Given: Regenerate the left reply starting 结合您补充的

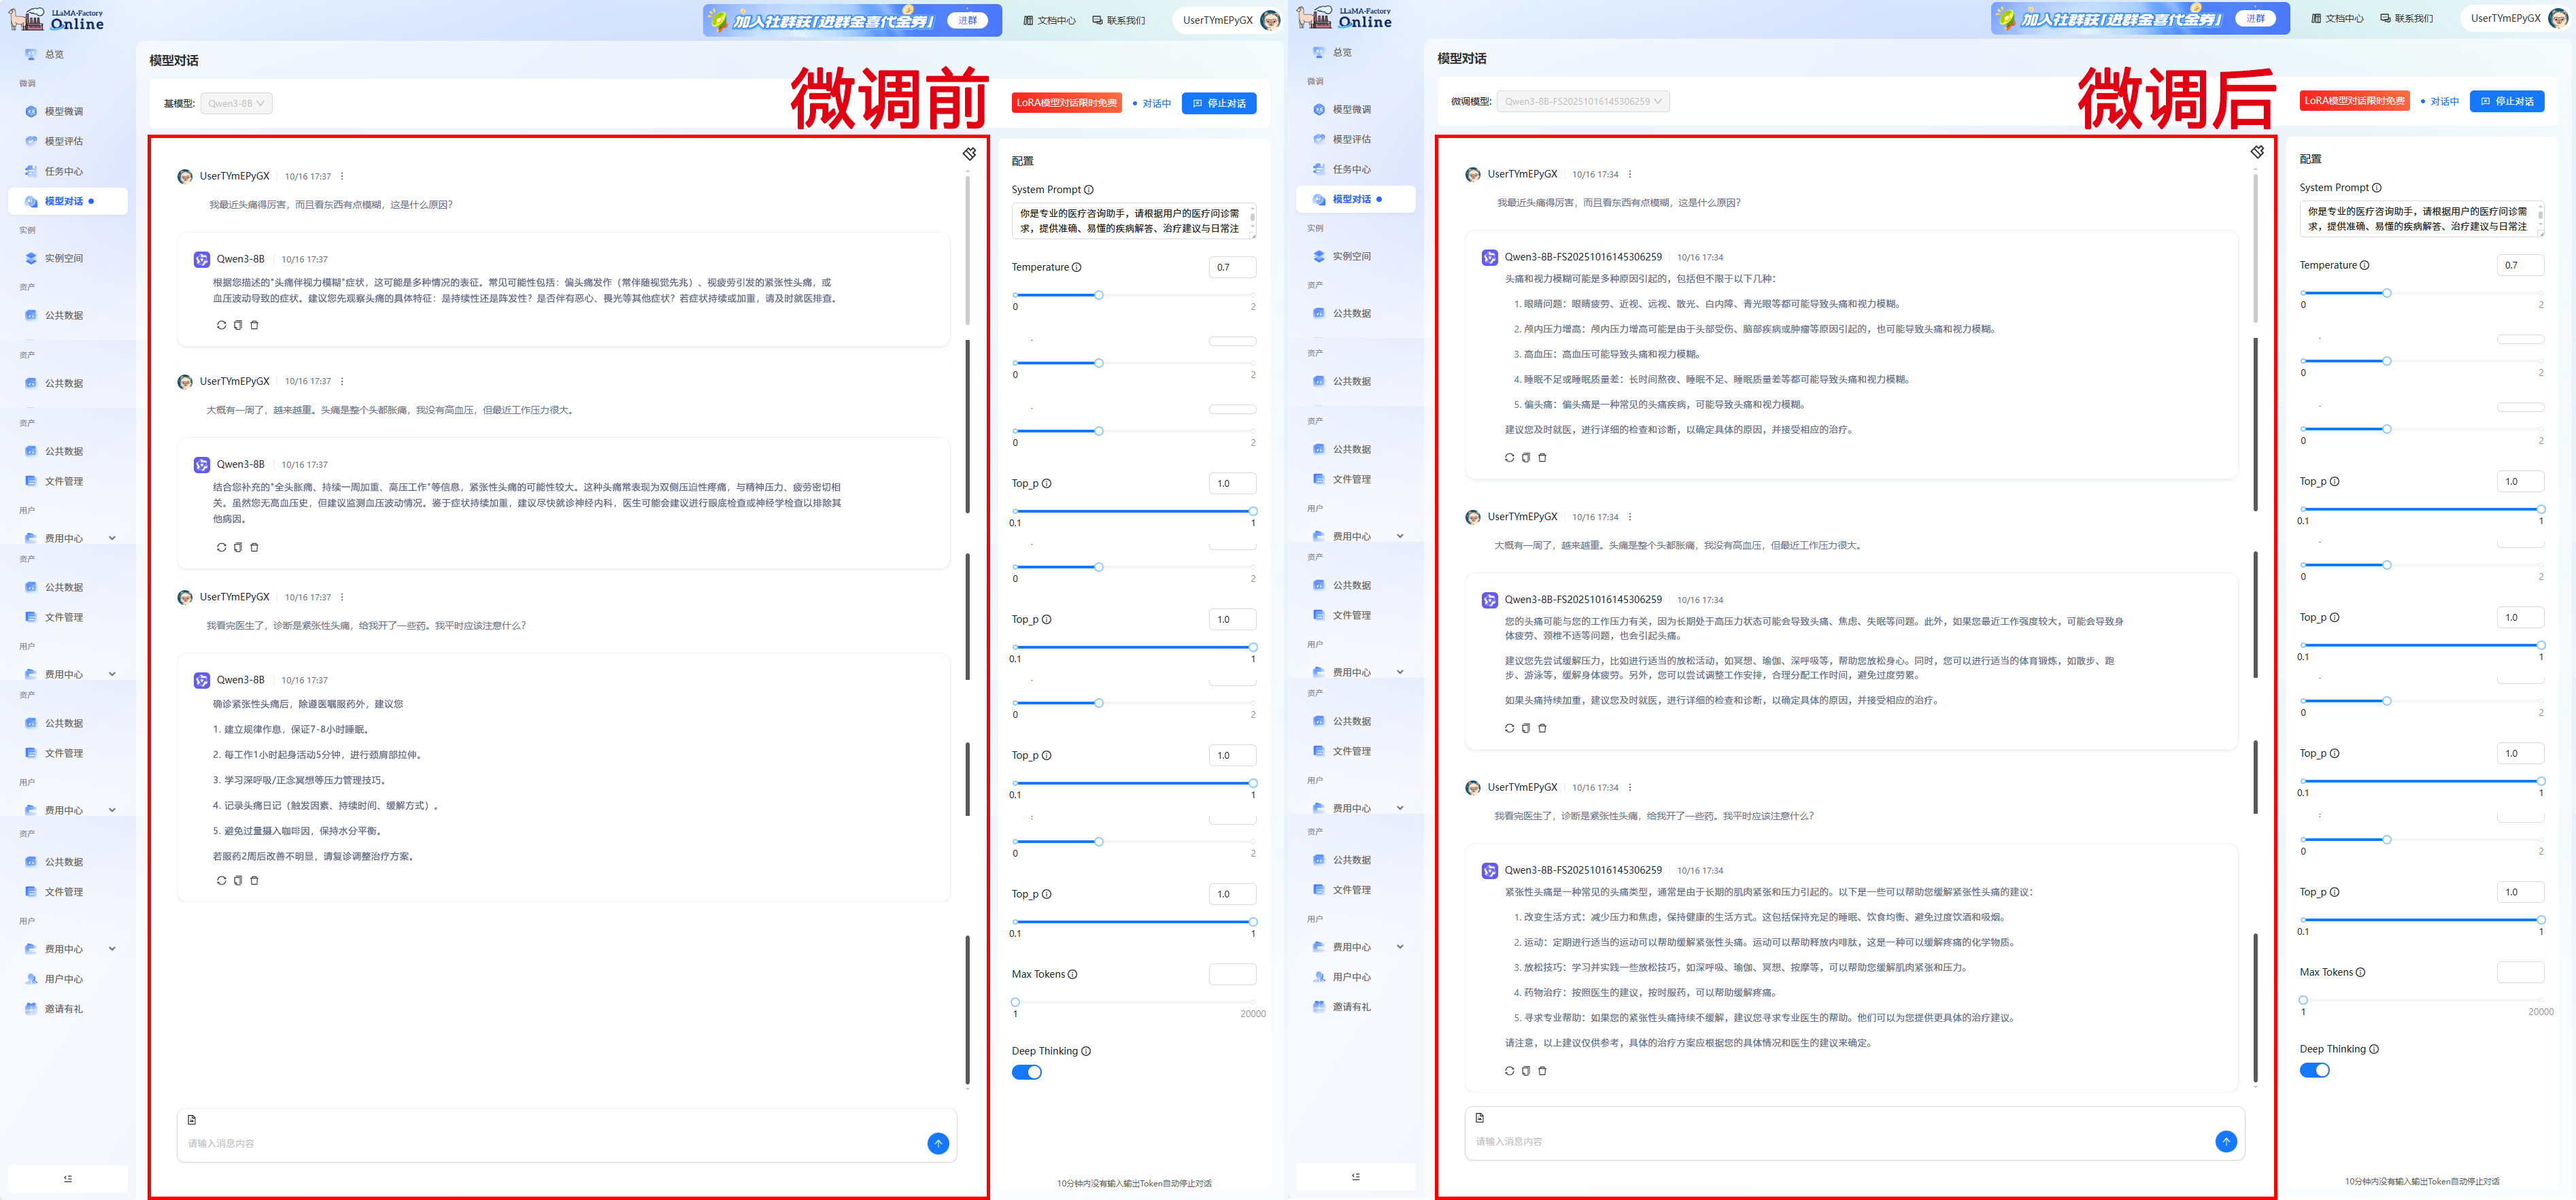Looking at the screenshot, I should (x=221, y=547).
